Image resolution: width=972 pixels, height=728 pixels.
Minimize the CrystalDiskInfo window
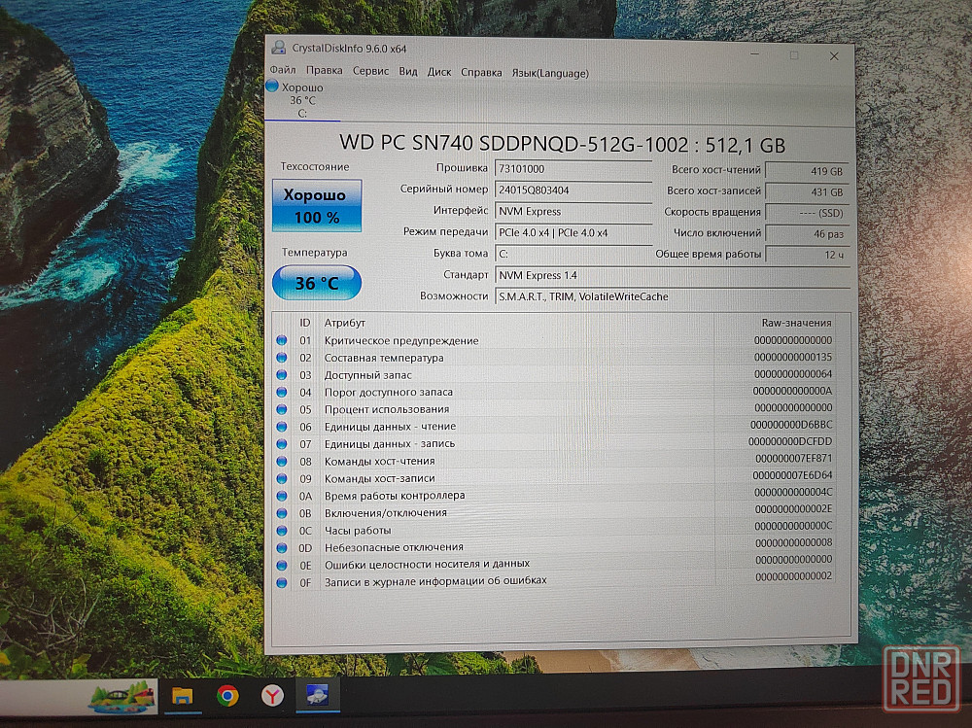pos(754,54)
